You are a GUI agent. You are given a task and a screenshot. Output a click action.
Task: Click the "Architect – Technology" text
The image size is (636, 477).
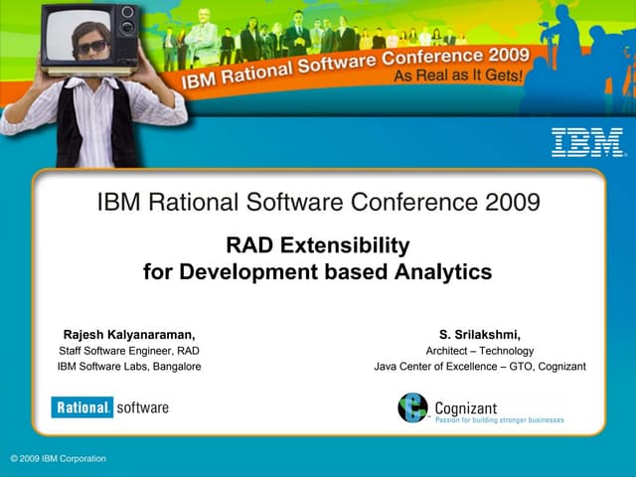(x=480, y=351)
